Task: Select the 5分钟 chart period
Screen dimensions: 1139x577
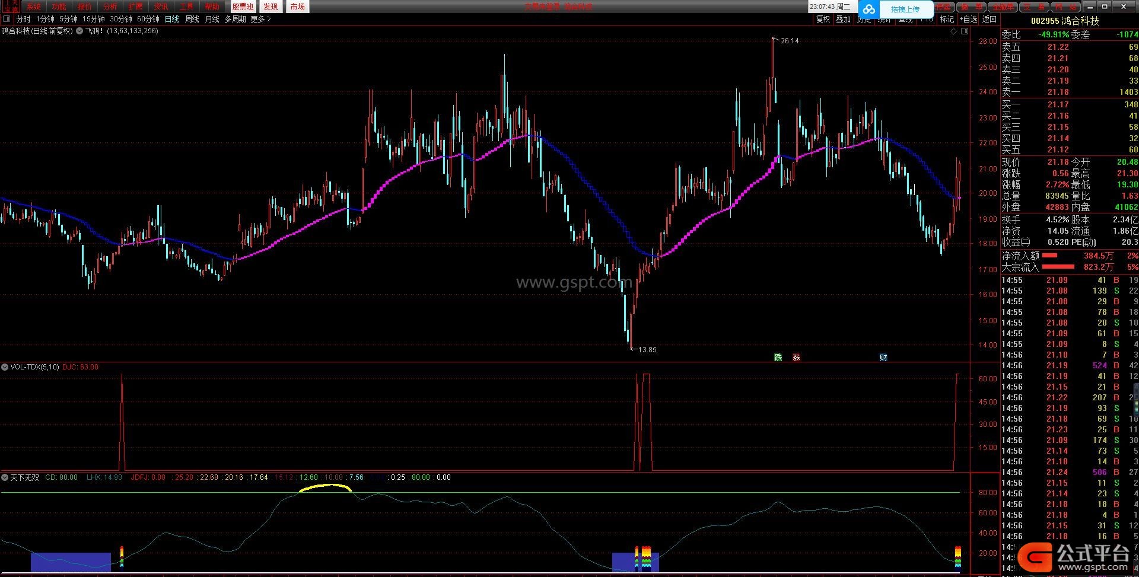Action: pos(69,19)
